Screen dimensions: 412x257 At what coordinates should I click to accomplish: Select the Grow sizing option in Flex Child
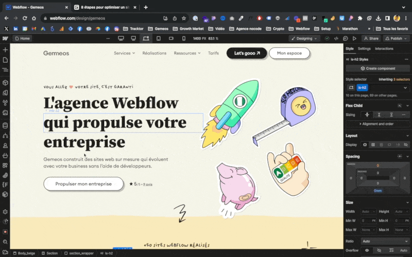click(379, 115)
